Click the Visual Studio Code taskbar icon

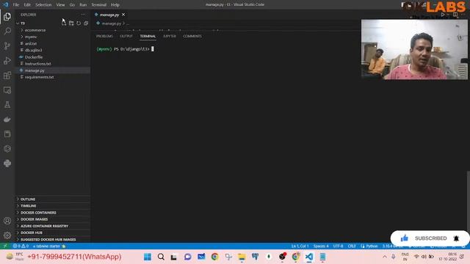point(309,257)
